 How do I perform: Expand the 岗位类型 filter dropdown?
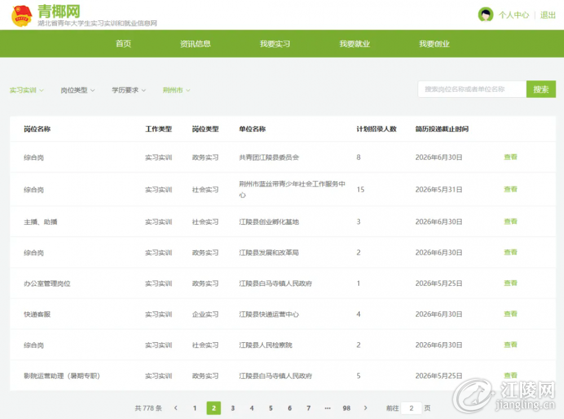(x=78, y=90)
